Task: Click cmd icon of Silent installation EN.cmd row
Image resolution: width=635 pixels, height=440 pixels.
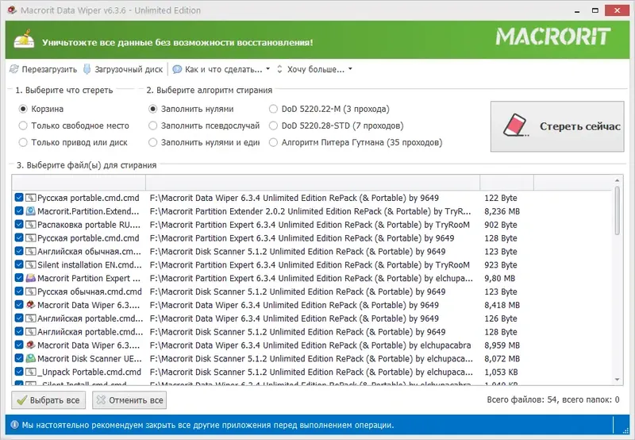Action: pos(31,264)
